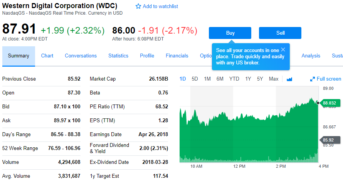Click the 88.032 current price chart marker
The image size is (343, 182).
tap(329, 103)
